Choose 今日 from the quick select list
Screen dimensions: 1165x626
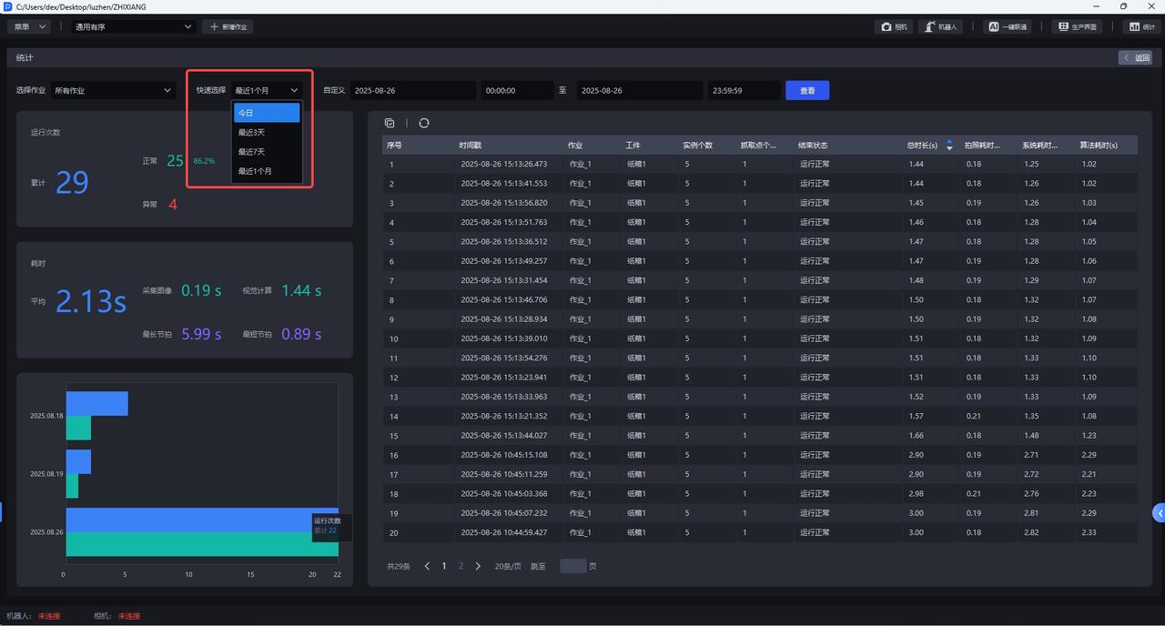pyautogui.click(x=267, y=113)
